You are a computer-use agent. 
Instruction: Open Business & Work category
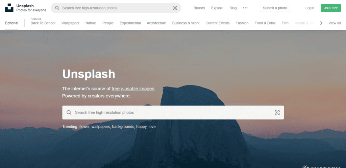[186, 23]
